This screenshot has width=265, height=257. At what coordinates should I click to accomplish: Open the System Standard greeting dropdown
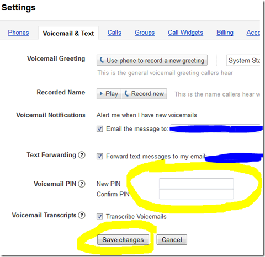pos(243,60)
